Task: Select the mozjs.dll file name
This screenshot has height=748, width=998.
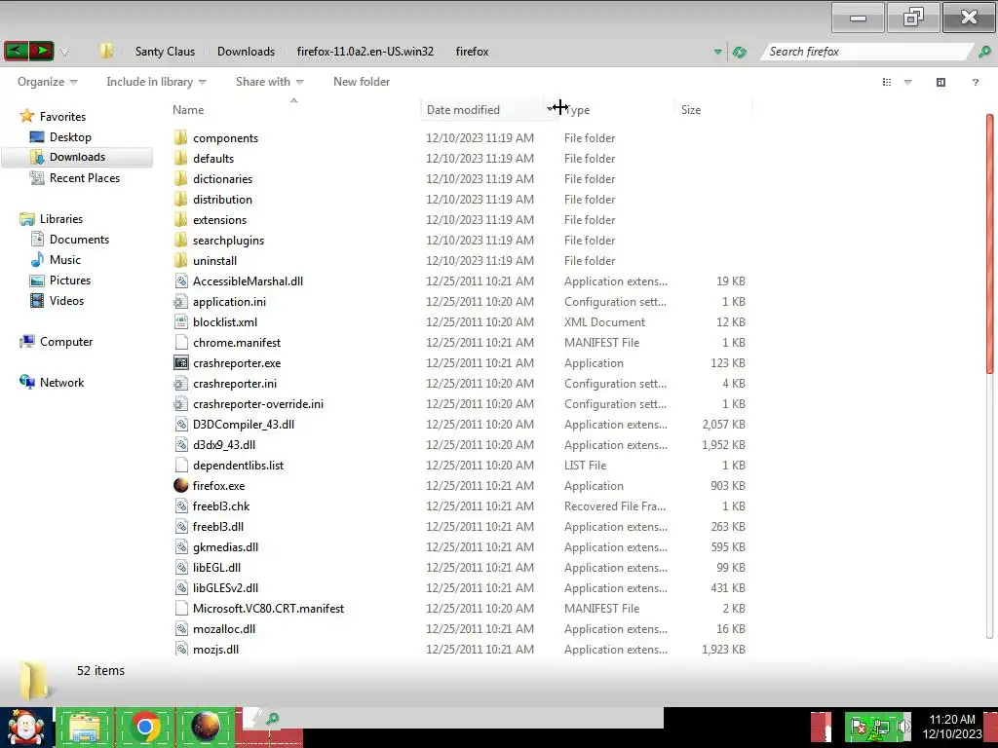Action: click(x=215, y=649)
